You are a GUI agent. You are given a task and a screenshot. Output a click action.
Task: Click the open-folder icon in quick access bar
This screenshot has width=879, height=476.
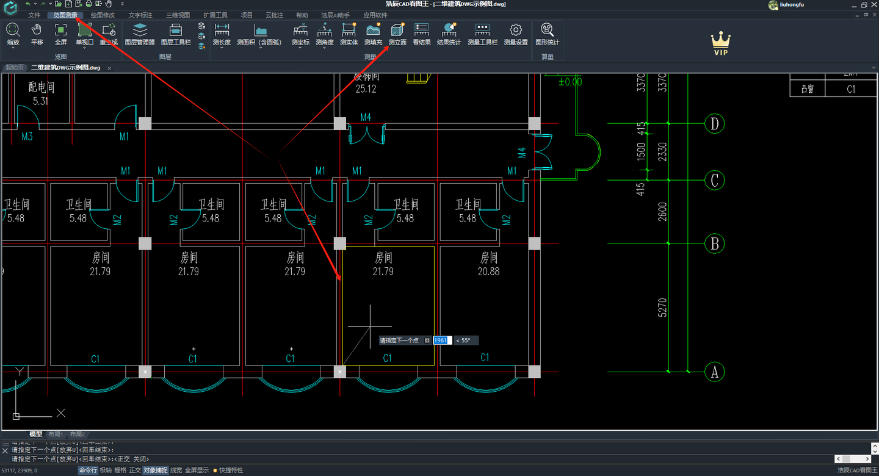coord(59,4)
